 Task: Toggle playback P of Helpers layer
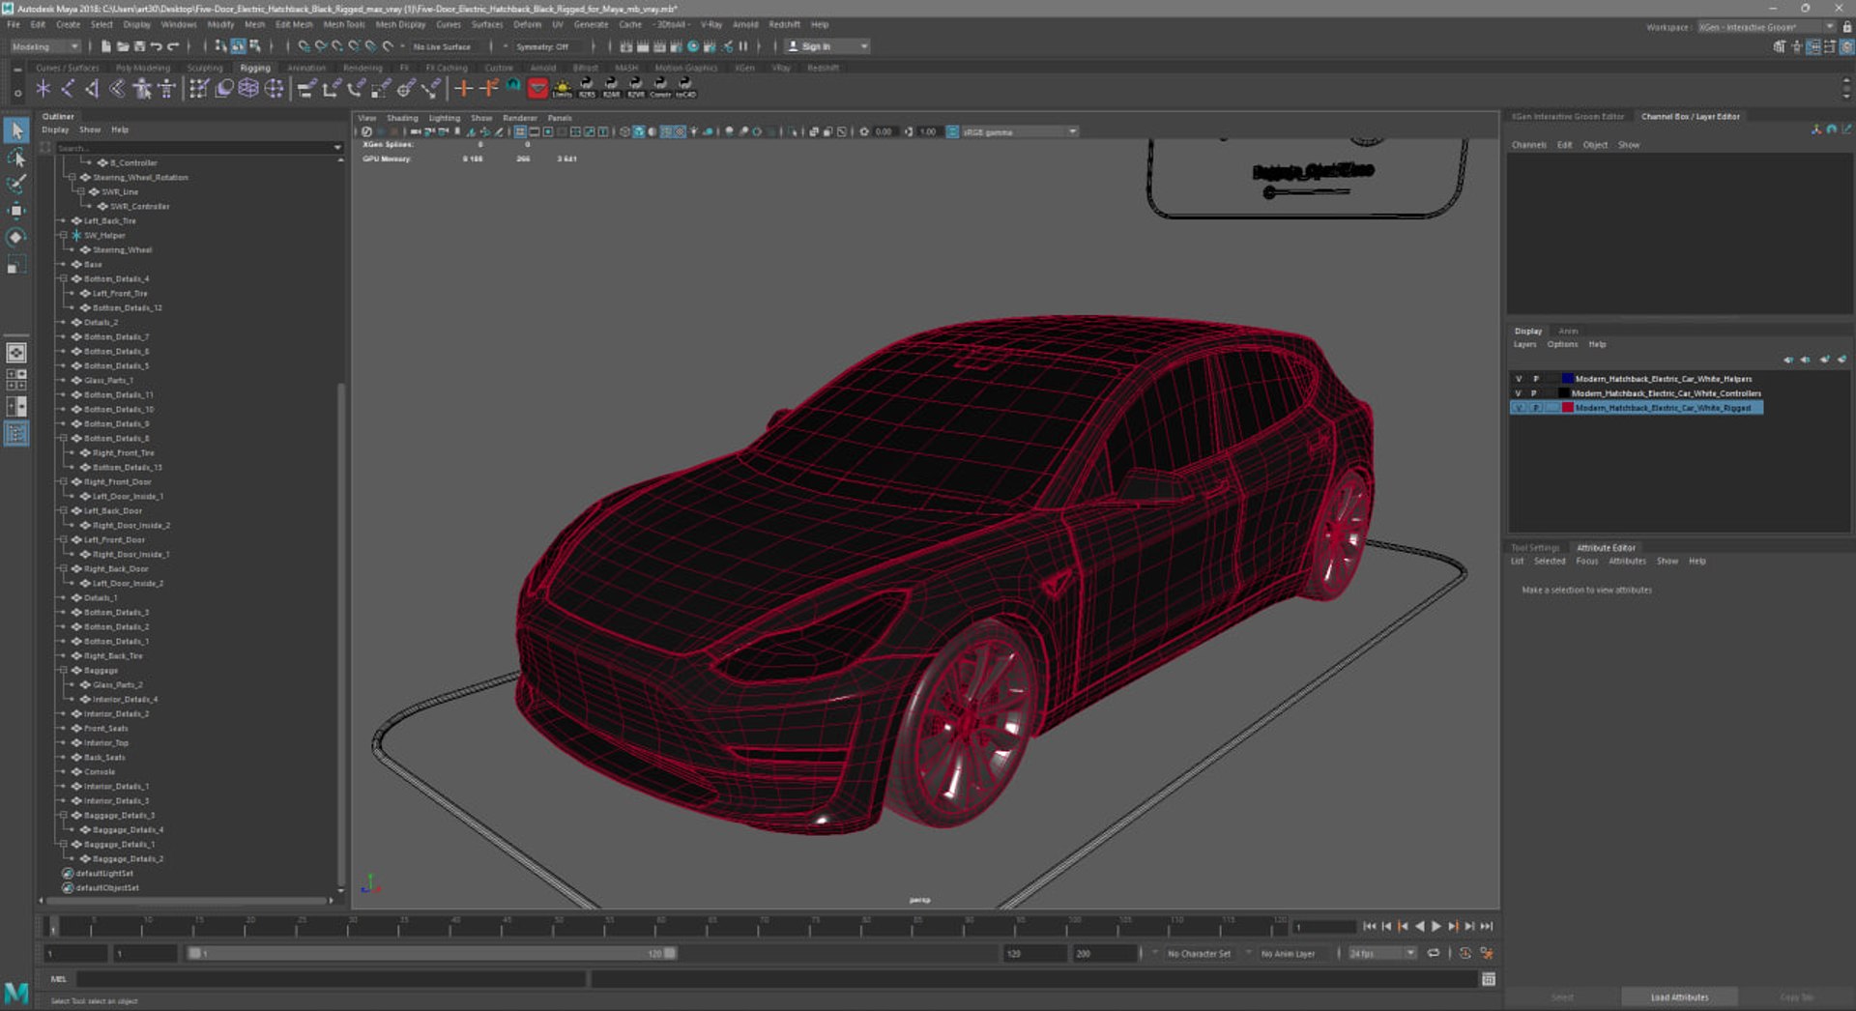coord(1535,379)
